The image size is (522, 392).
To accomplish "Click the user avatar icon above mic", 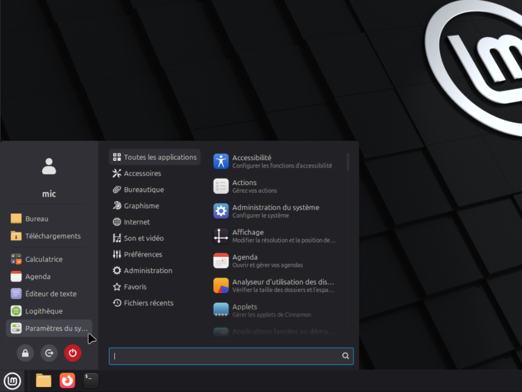I will point(49,166).
